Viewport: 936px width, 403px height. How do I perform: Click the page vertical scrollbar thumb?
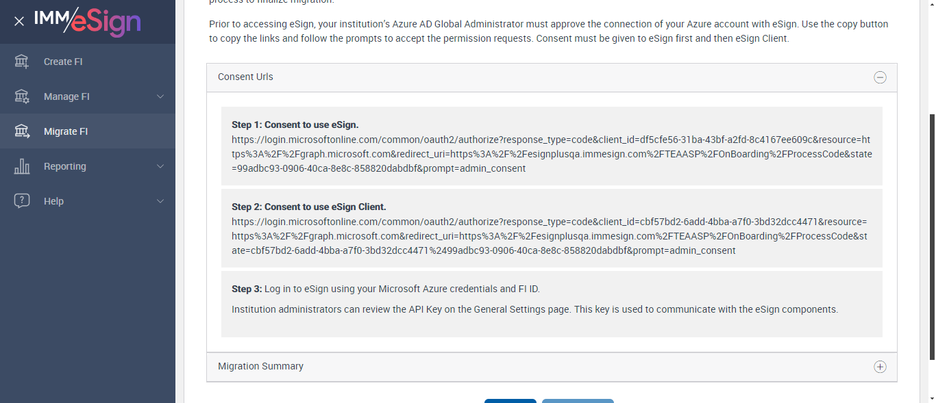932,236
